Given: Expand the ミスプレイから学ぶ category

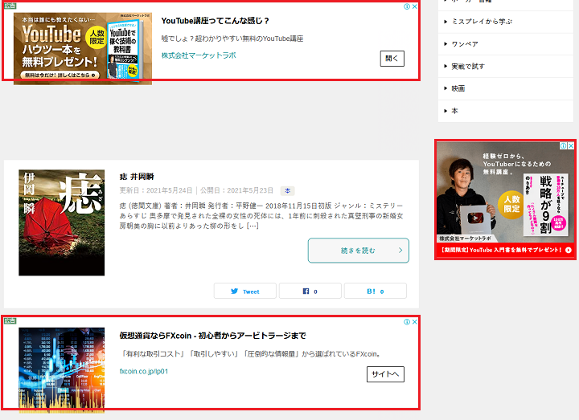Looking at the screenshot, I should (x=482, y=22).
